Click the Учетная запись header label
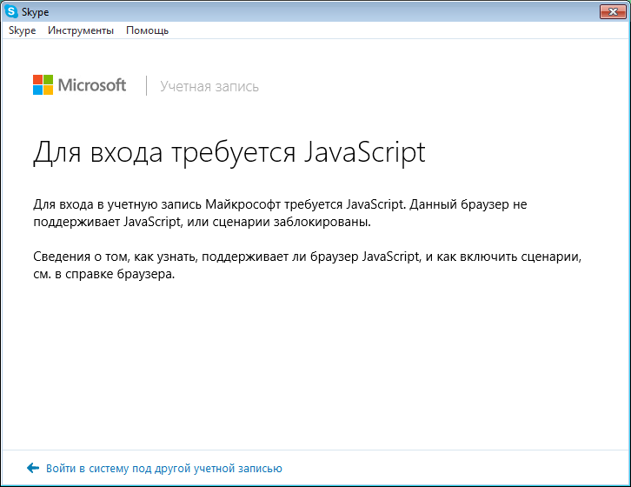 click(209, 86)
